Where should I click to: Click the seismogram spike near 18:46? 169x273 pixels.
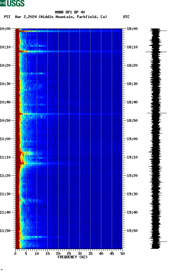coord(157,113)
